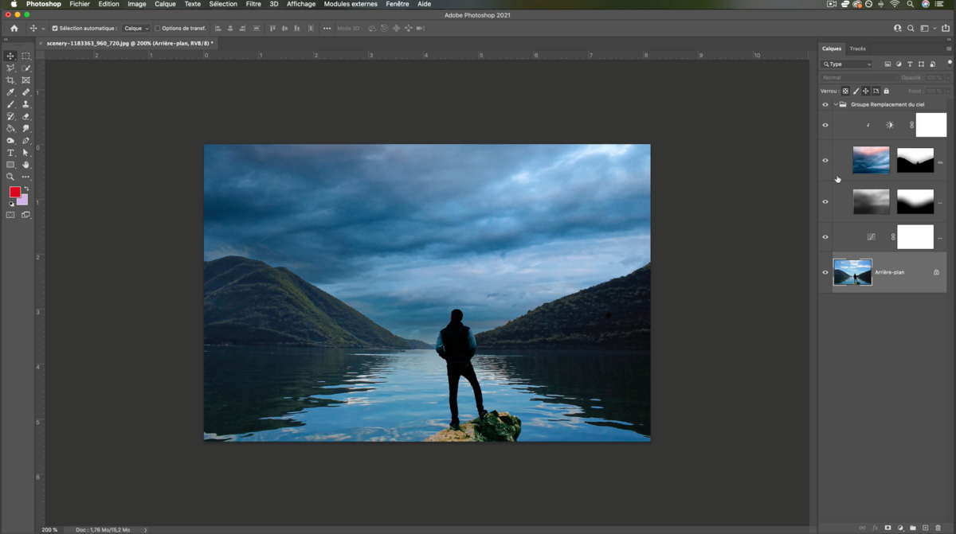Select the Eraser tool

25,116
